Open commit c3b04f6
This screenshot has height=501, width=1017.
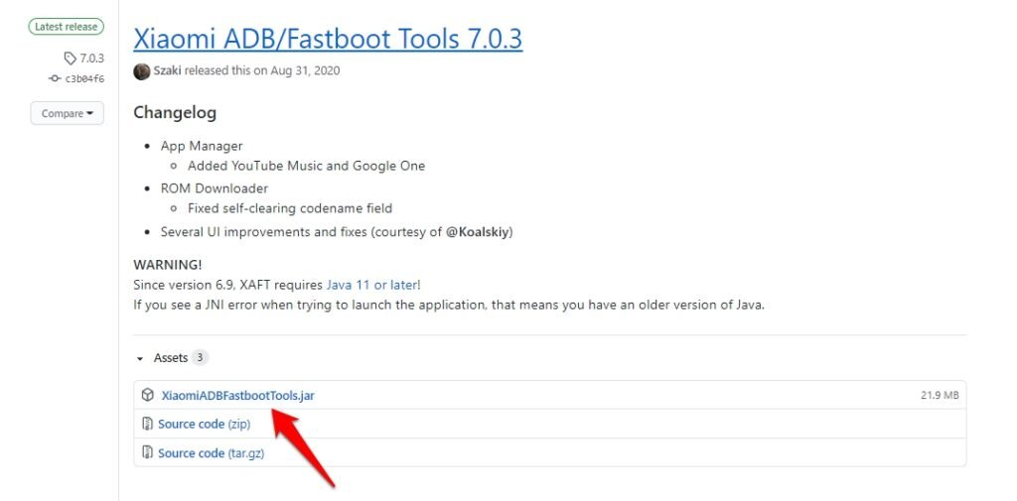click(x=84, y=79)
